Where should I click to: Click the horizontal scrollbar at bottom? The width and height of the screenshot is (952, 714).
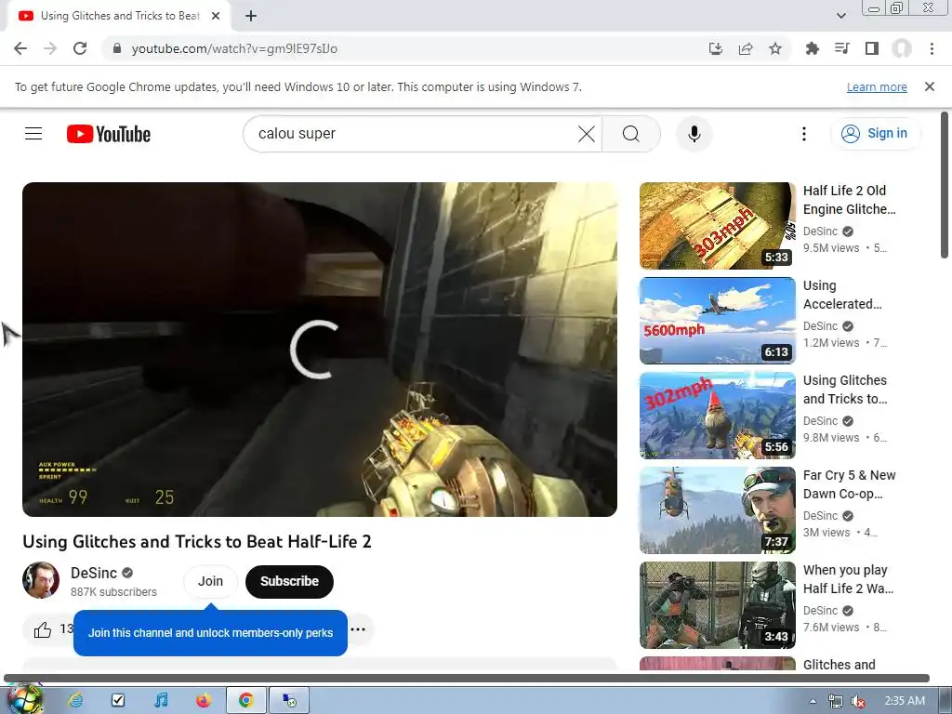pyautogui.click(x=467, y=678)
